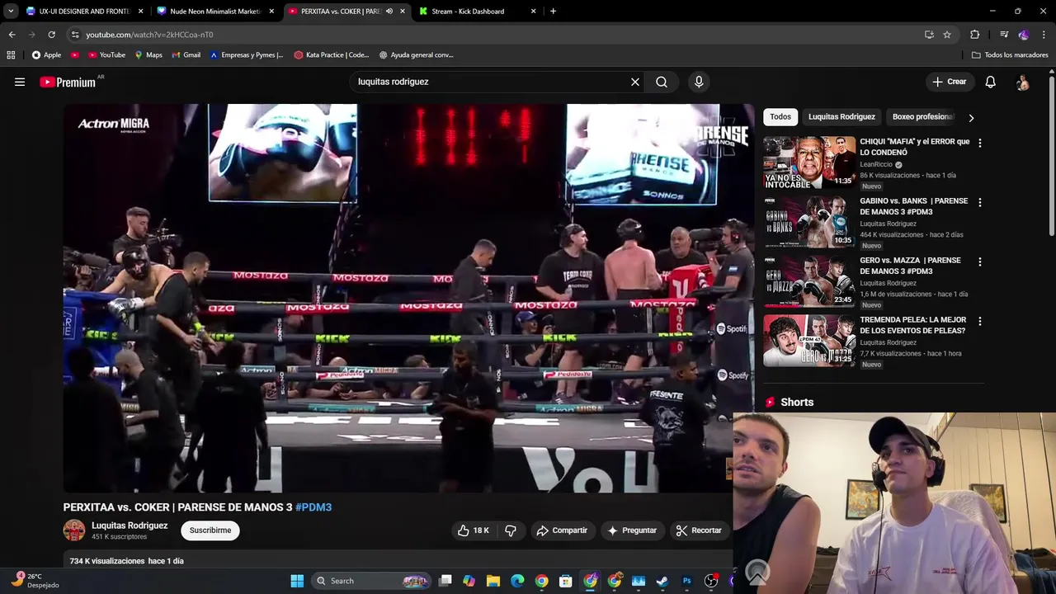Image resolution: width=1056 pixels, height=594 pixels.
Task: Clear the search query with X
Action: [635, 82]
